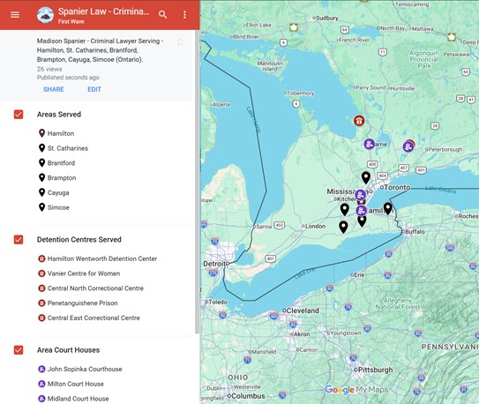Uncheck the Areas Served layer checkbox

19,115
